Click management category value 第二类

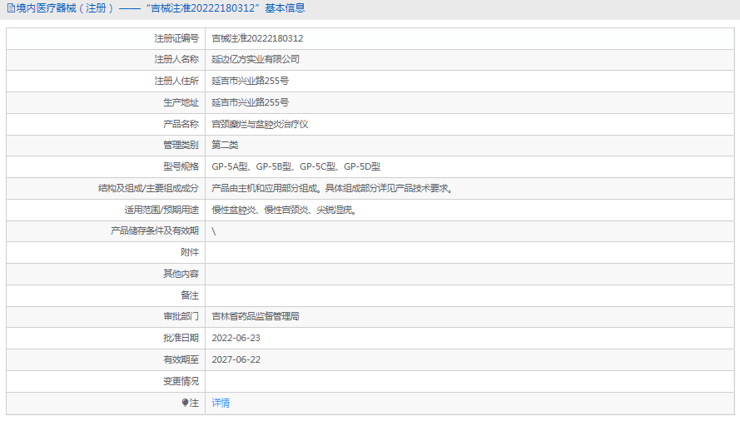pos(225,145)
